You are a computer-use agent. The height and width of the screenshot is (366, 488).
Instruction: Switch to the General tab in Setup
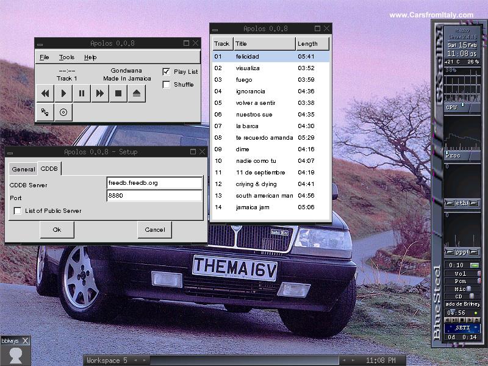24,170
